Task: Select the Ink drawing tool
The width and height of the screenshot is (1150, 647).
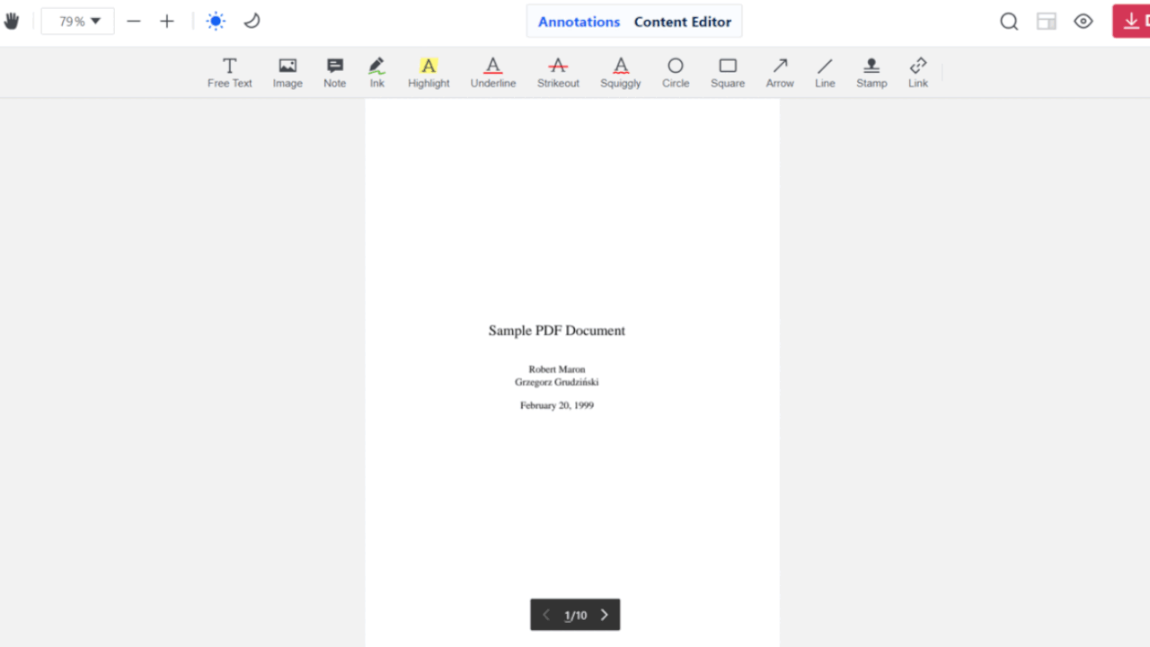Action: (x=377, y=73)
